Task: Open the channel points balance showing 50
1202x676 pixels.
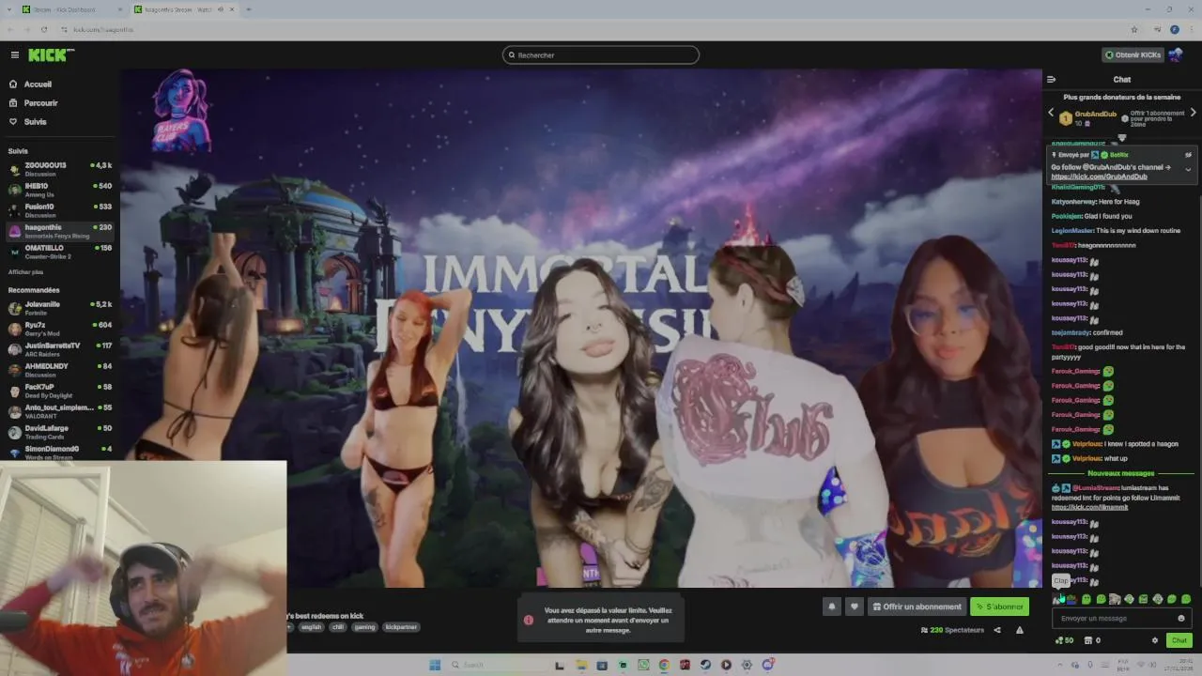Action: [x=1064, y=640]
